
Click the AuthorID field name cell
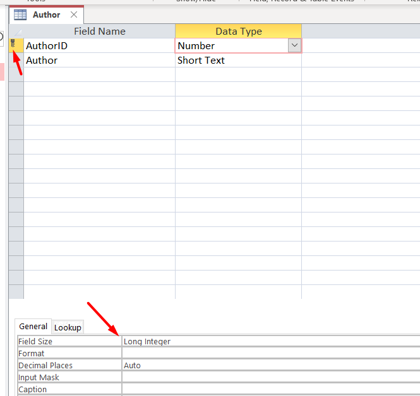tap(99, 46)
